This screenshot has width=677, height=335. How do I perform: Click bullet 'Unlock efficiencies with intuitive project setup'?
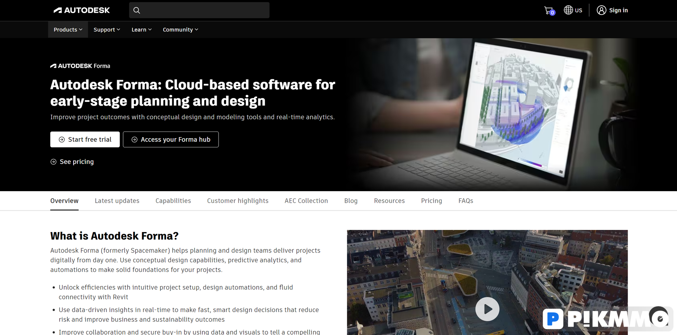(x=176, y=292)
